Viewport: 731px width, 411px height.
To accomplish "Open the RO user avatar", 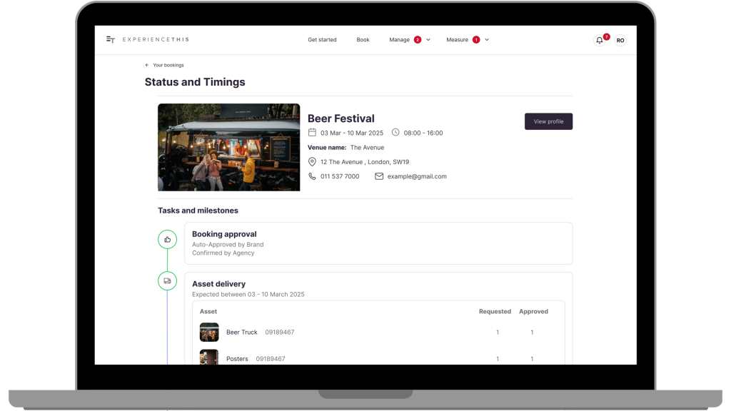I will coord(620,41).
